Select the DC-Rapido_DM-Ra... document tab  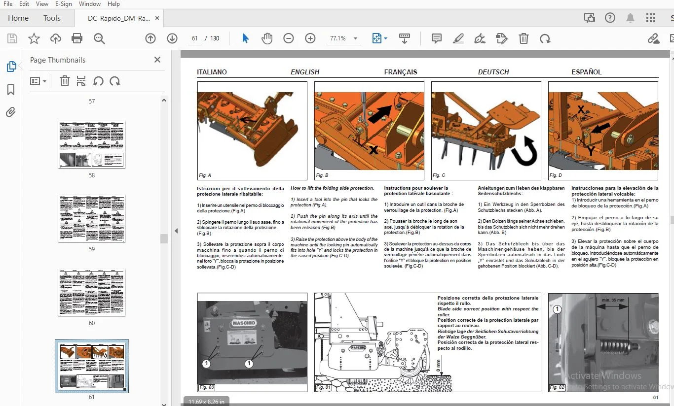tap(119, 18)
